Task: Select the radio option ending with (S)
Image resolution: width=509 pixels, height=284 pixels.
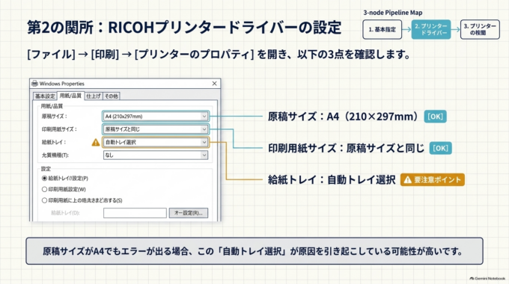Action: pyautogui.click(x=44, y=200)
